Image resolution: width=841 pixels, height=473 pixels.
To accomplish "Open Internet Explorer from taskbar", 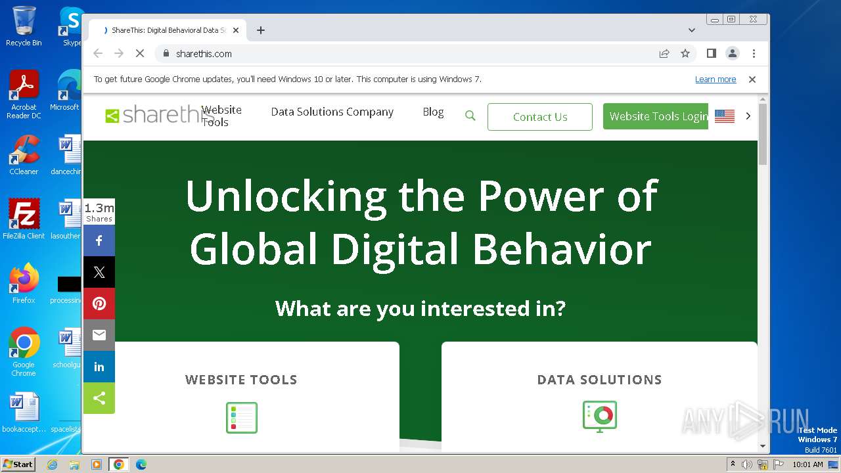I will [x=53, y=464].
